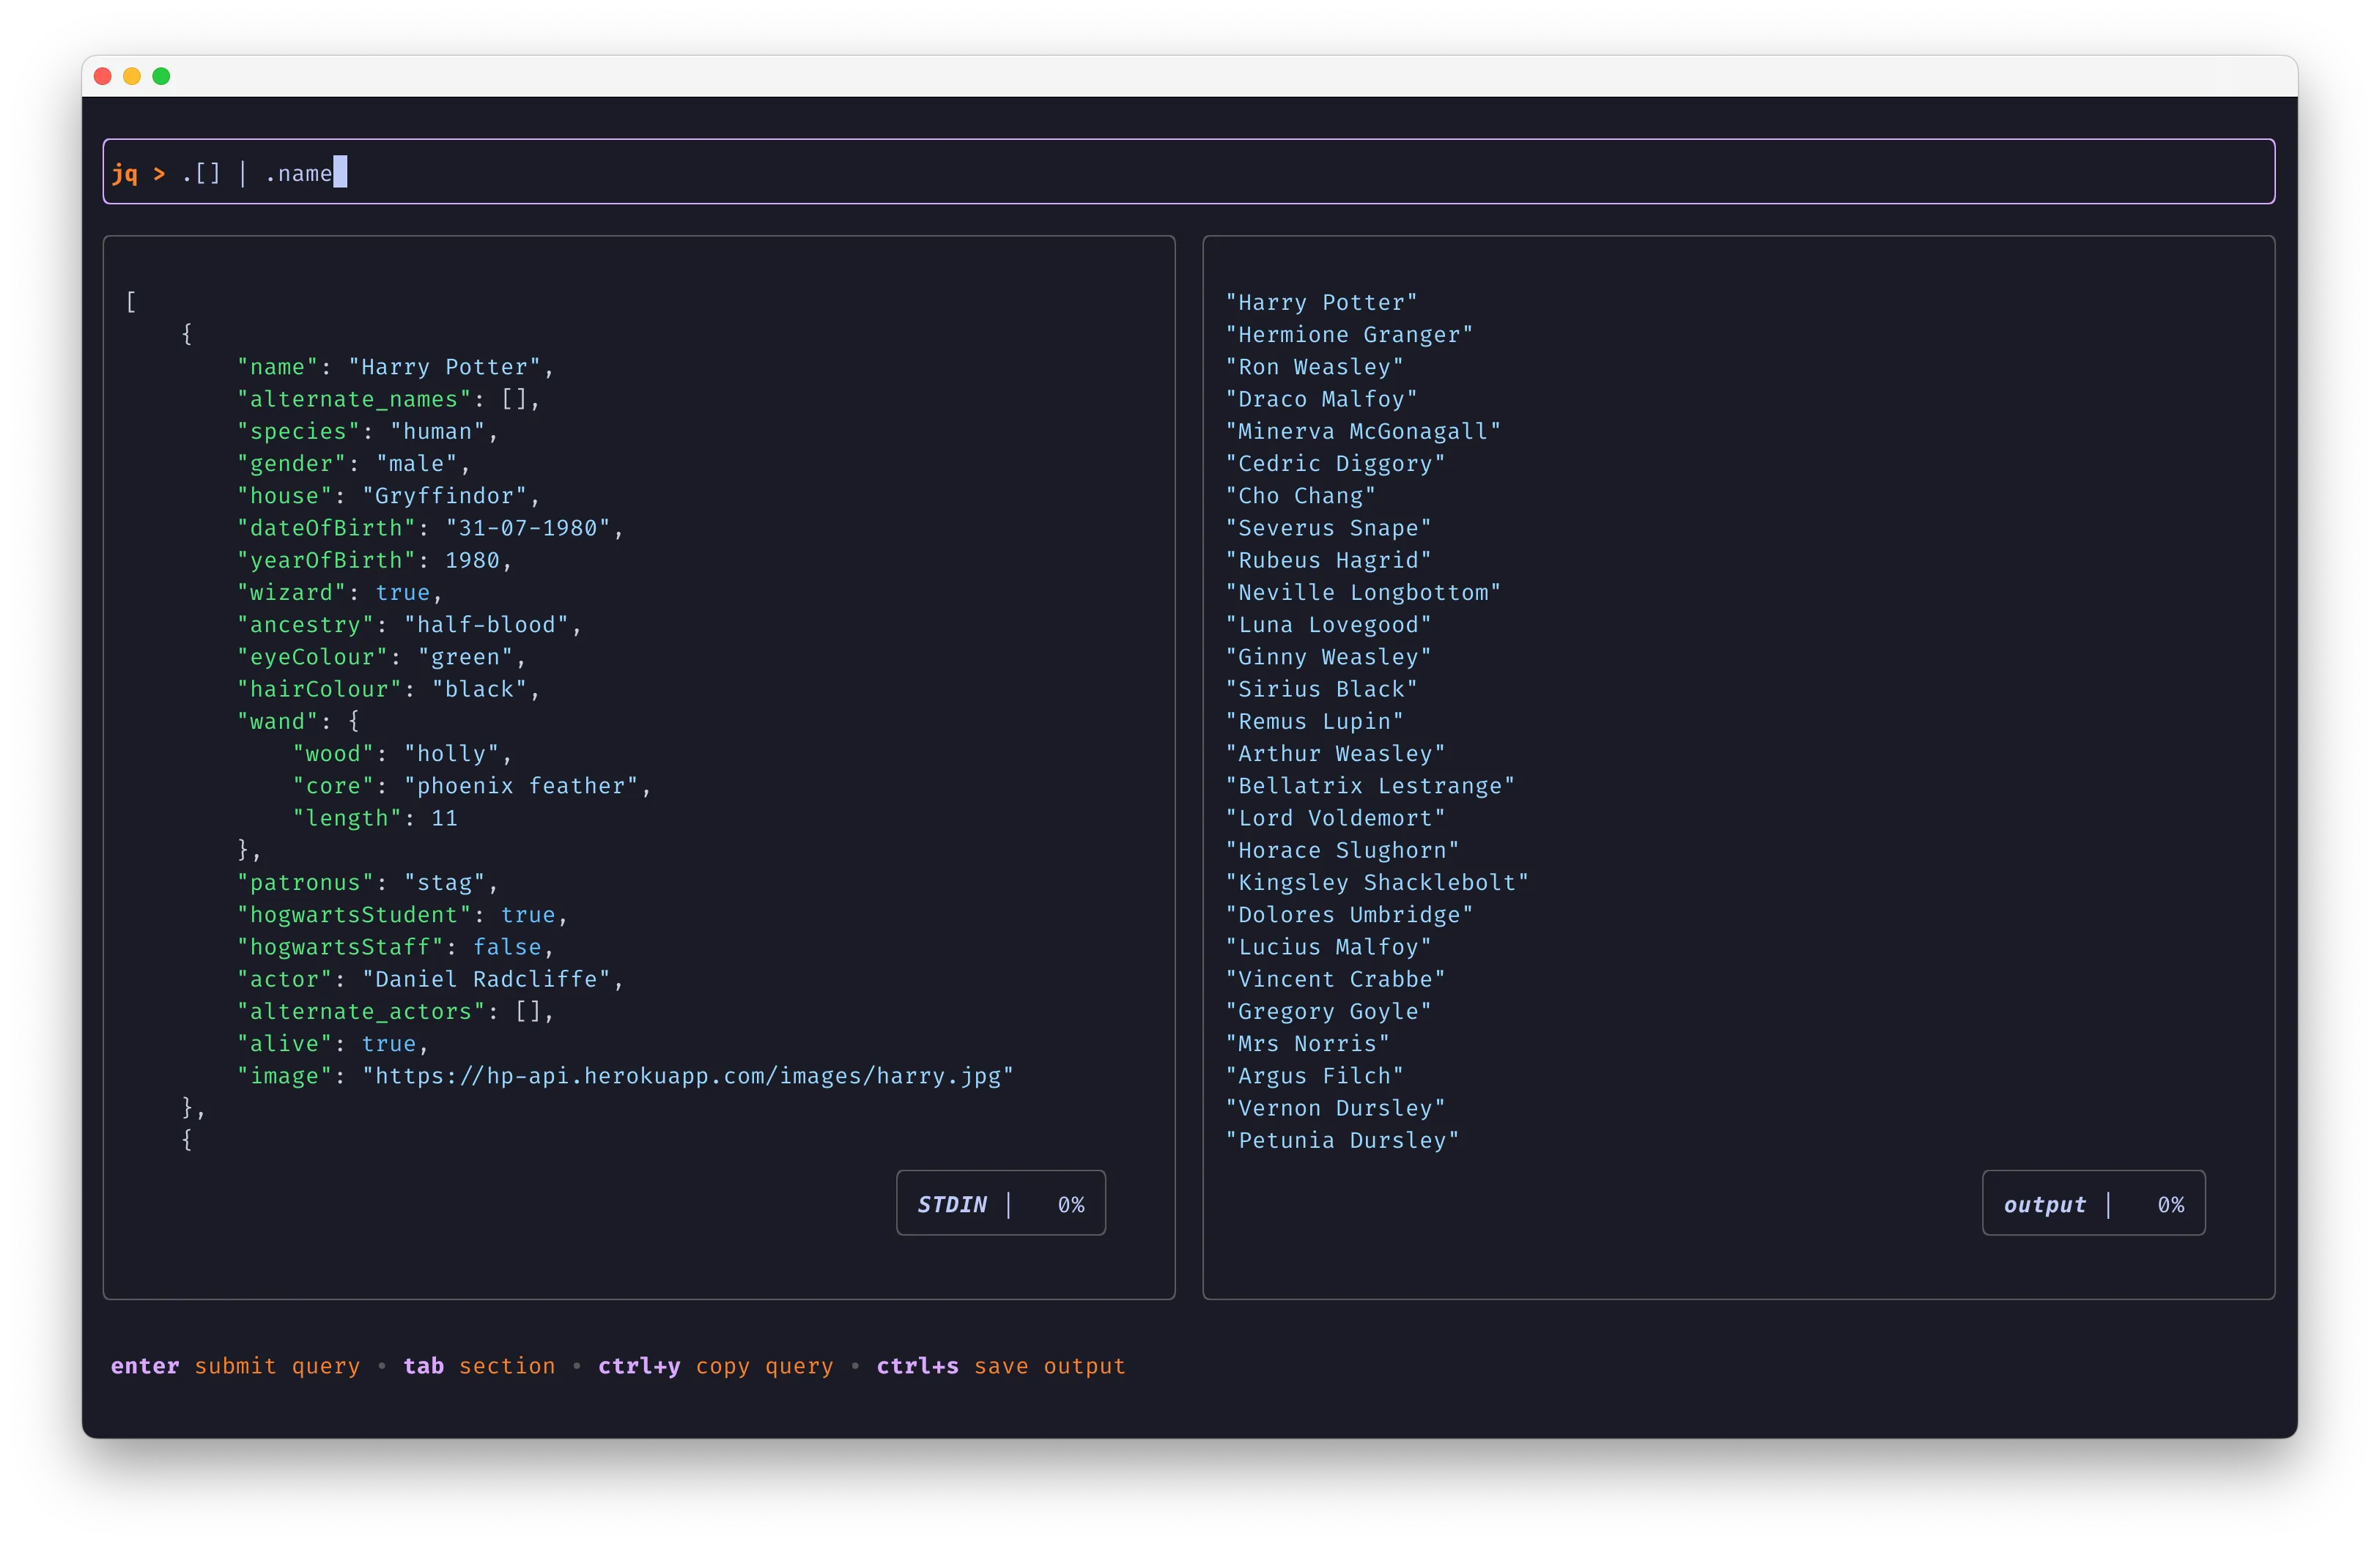Viewport: 2380px width, 1547px height.
Task: Click the enter submit query hint
Action: click(x=235, y=1366)
